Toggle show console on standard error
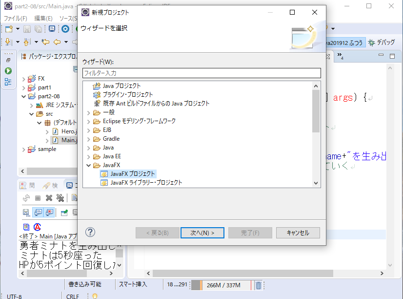The width and height of the screenshot is (403, 299). pyautogui.click(x=49, y=213)
